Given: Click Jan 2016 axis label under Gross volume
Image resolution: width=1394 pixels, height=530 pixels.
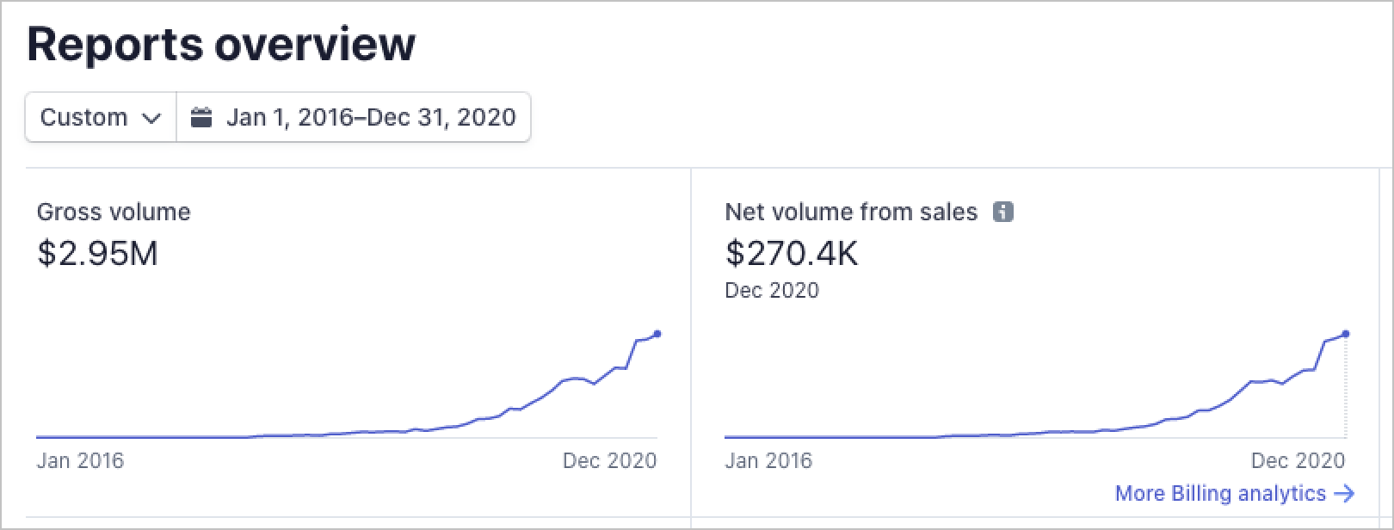Looking at the screenshot, I should click(x=80, y=461).
